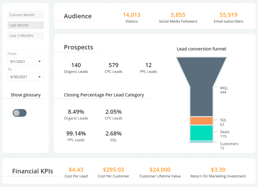
Task: Select the "Current Month" filter option
Action: tap(25, 15)
